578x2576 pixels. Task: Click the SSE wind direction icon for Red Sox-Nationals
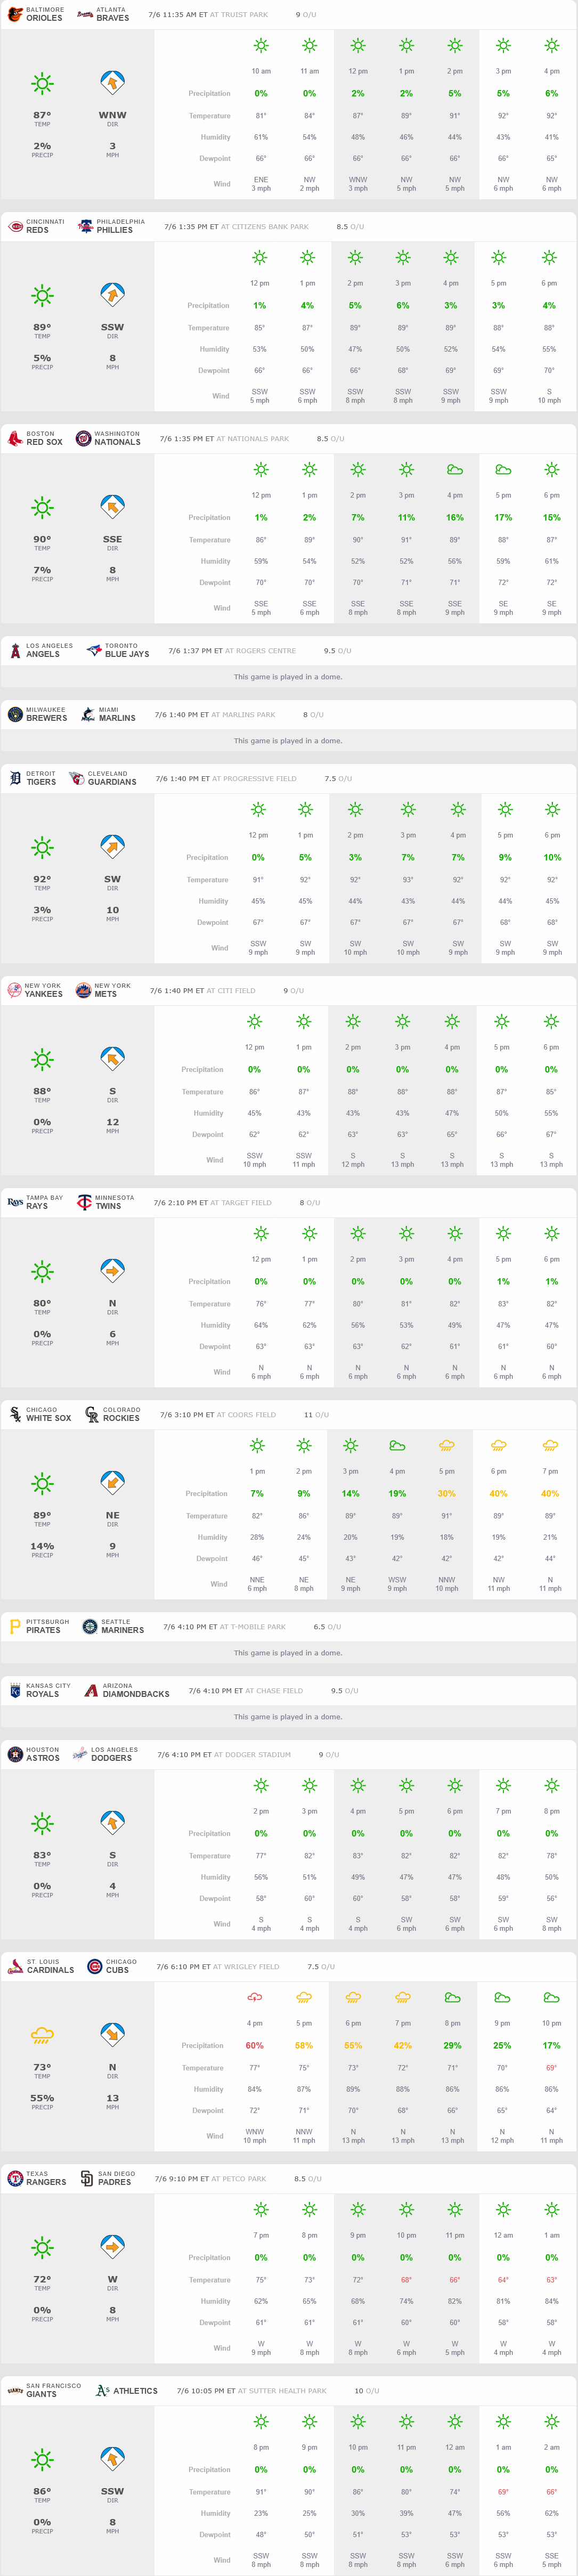click(x=112, y=507)
